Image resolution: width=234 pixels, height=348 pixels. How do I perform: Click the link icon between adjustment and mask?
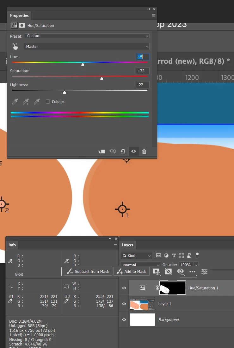[x=157, y=288]
